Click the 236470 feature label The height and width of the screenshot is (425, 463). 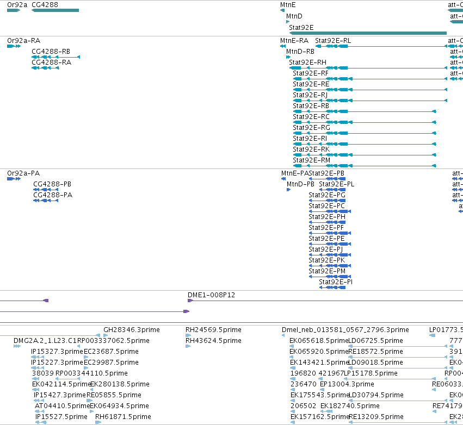(x=304, y=385)
